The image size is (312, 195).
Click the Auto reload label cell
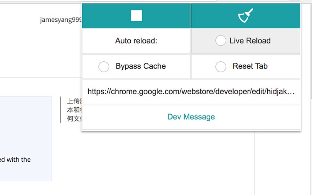pos(136,41)
